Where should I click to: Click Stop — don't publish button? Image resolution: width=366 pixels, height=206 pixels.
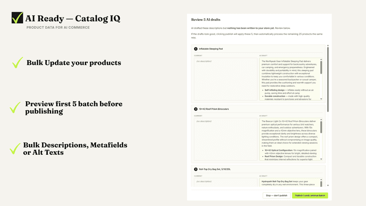tap(277, 195)
